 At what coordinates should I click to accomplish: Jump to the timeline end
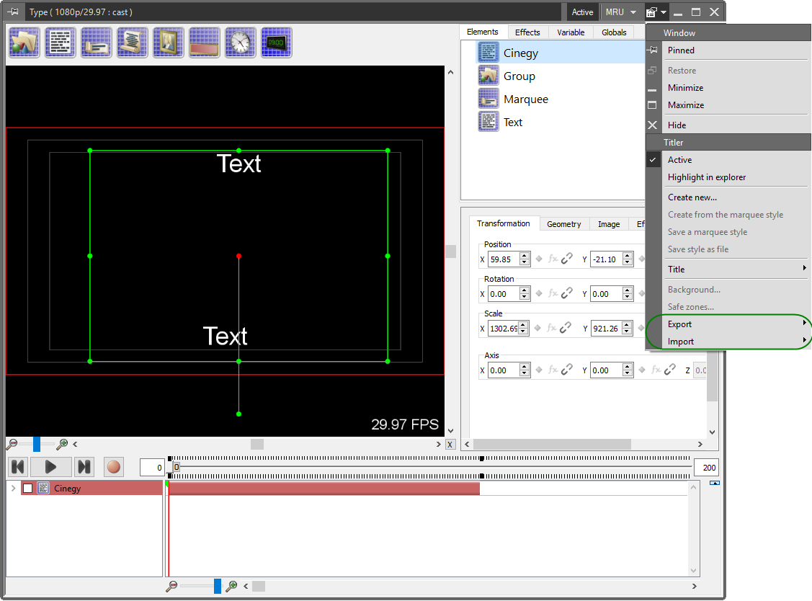click(x=84, y=468)
